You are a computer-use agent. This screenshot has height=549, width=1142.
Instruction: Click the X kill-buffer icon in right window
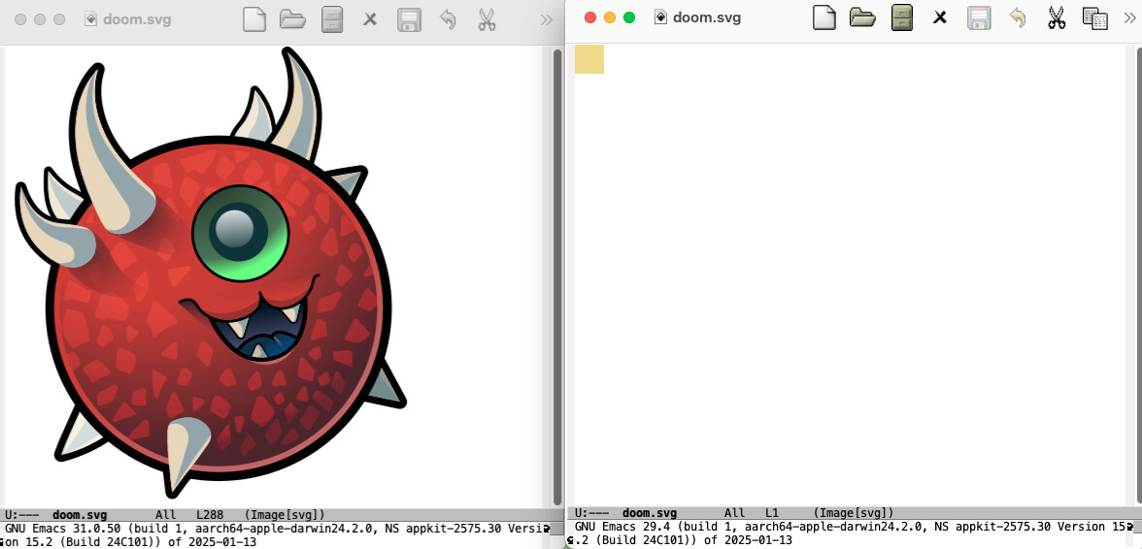(940, 17)
